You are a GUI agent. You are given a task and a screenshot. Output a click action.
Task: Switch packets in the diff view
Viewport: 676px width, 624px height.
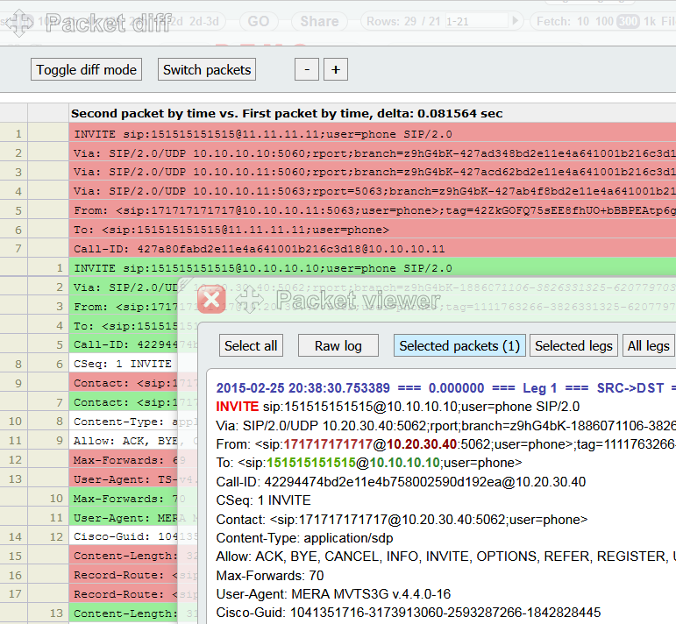coord(207,70)
